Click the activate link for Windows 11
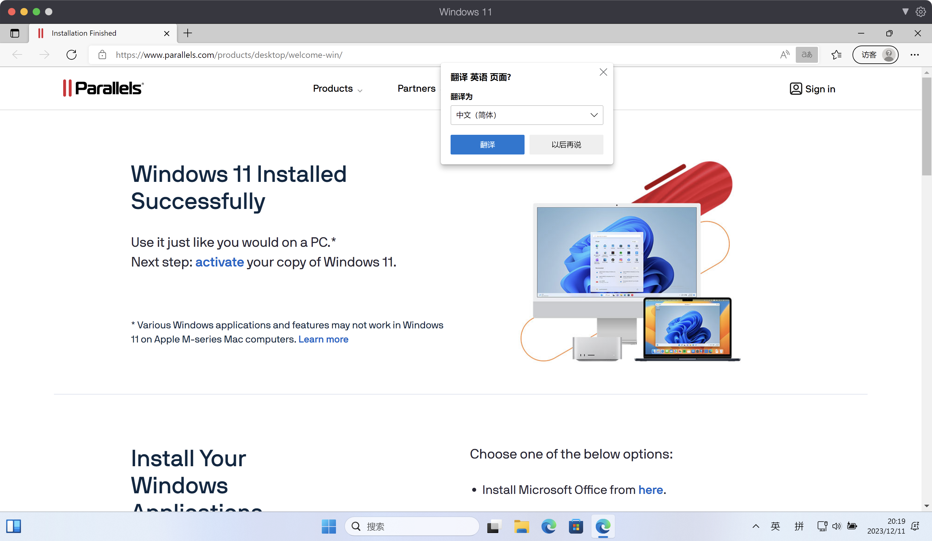 (x=219, y=262)
